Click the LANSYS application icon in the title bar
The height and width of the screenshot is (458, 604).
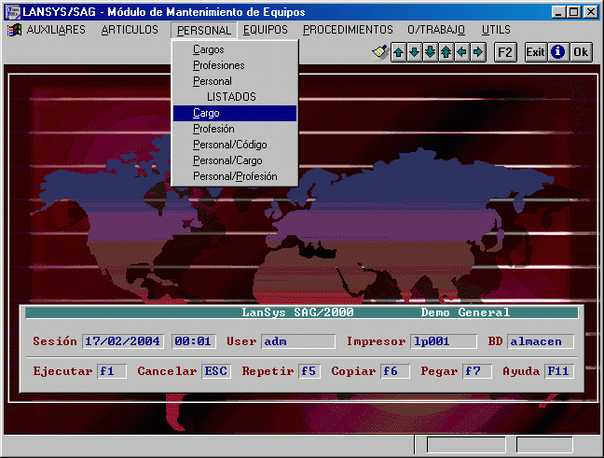pos(13,12)
